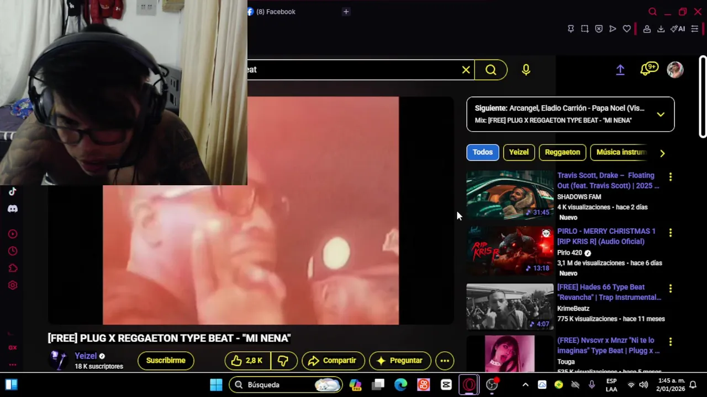This screenshot has width=707, height=397.
Task: Click the taskbar Búsqueda search box
Action: (x=286, y=385)
